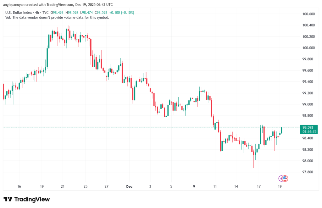Open the US flag economic event marker
322x208 pixels.
click(285, 178)
